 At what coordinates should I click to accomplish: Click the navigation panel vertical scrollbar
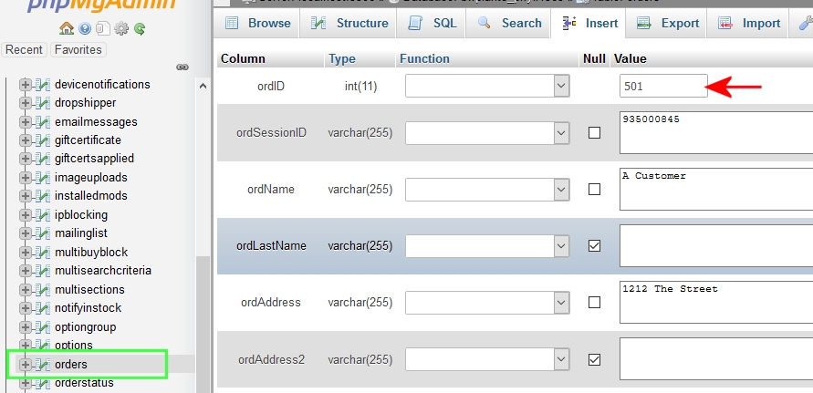[x=203, y=310]
